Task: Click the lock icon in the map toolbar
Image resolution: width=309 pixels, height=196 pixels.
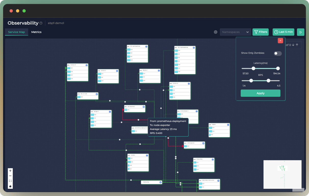Action: click(10, 186)
